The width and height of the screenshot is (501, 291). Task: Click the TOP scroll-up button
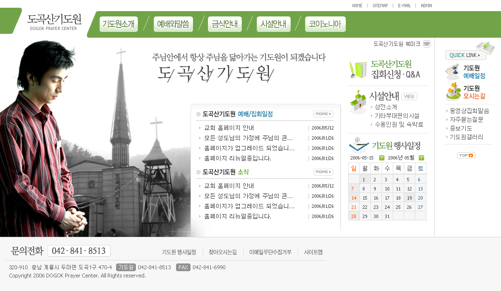(466, 155)
